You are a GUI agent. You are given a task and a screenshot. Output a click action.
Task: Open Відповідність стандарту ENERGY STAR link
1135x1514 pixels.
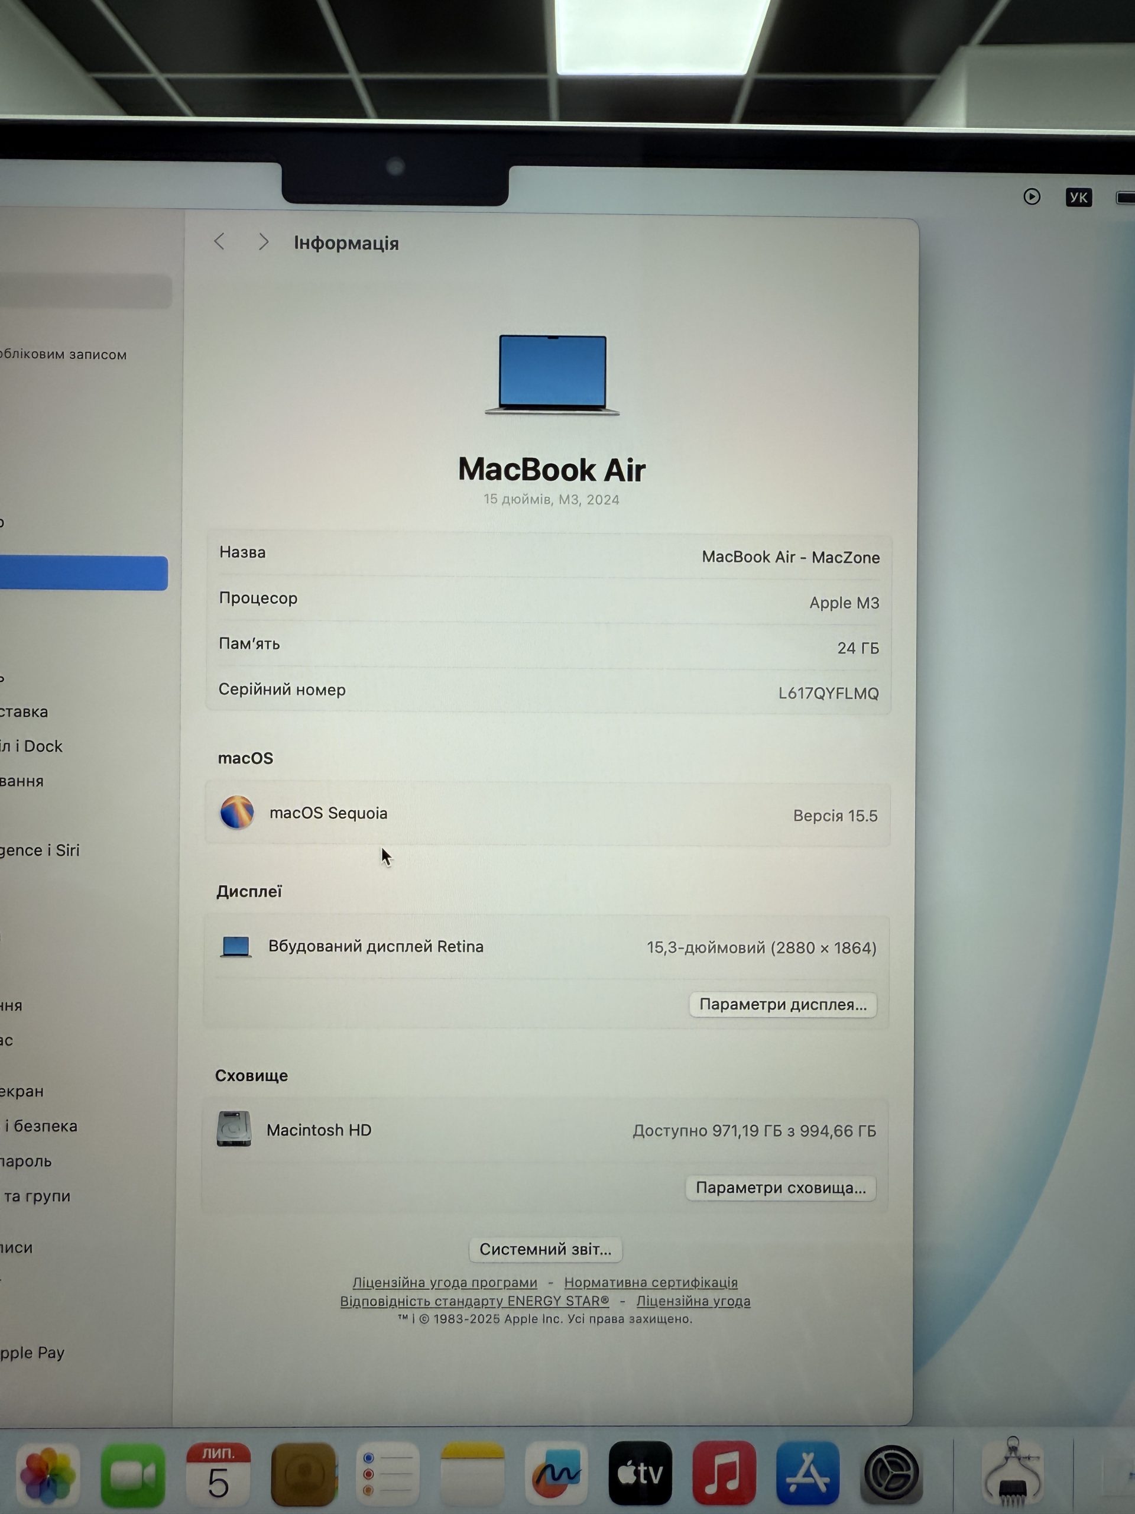click(x=474, y=1301)
